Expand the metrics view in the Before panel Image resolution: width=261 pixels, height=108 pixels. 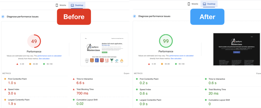pos(126,73)
